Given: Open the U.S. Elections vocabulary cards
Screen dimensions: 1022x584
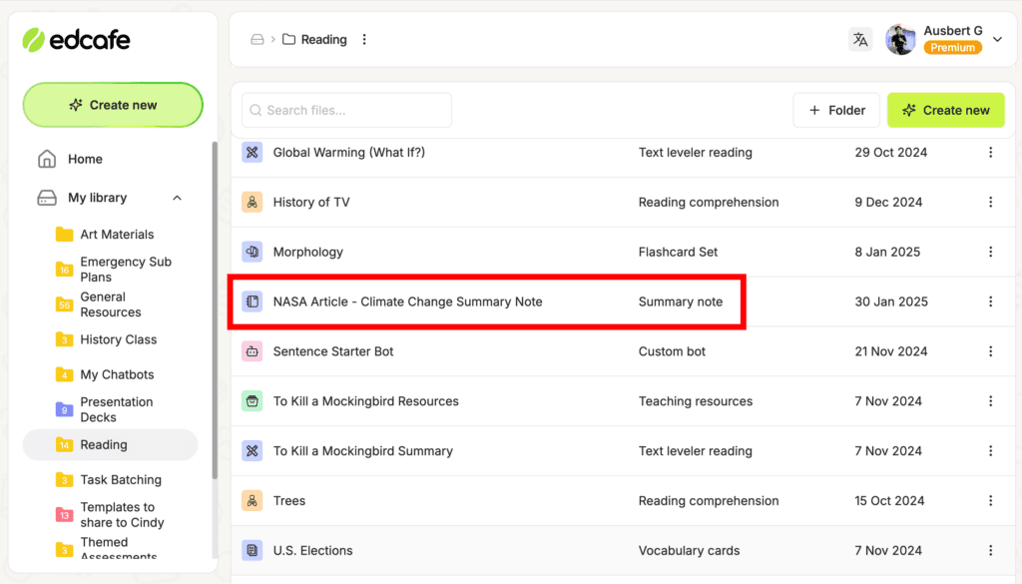Looking at the screenshot, I should pyautogui.click(x=312, y=551).
